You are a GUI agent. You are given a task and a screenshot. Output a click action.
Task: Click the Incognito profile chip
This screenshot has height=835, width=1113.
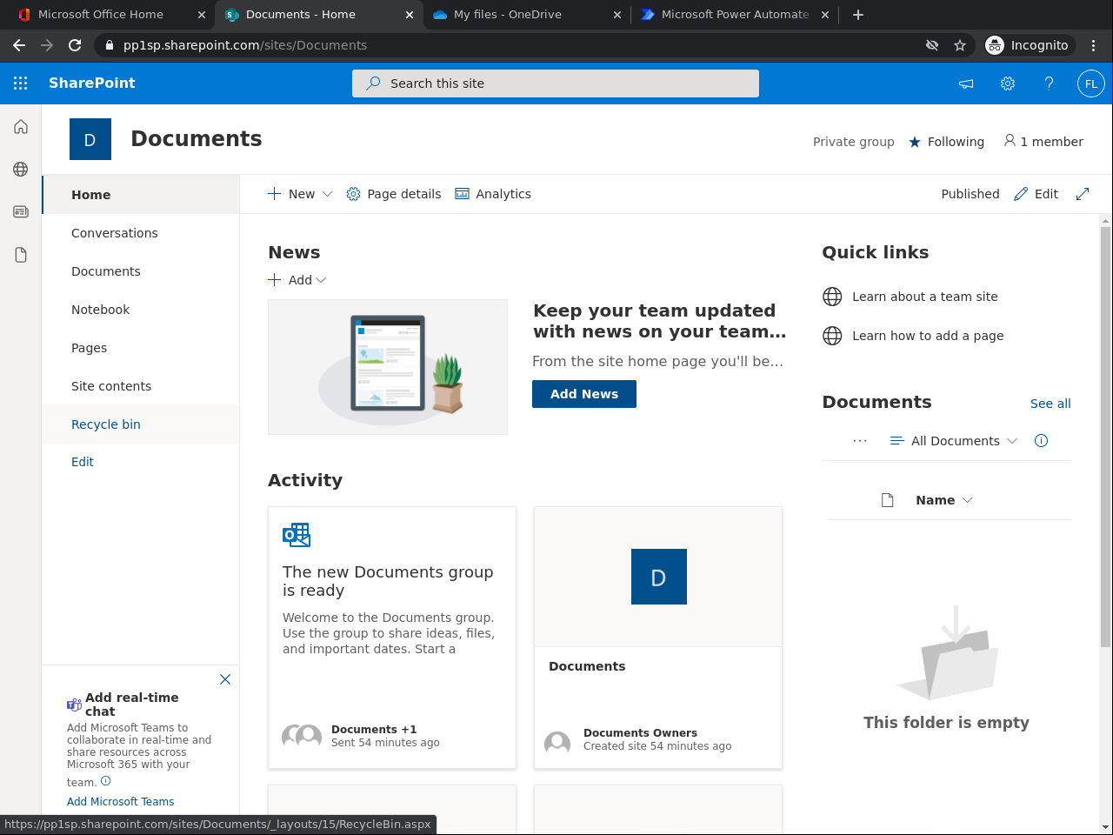click(1030, 45)
